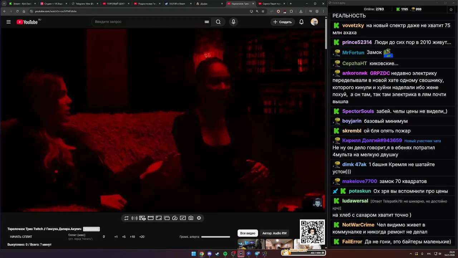
Task: Click the chat window settings circle icon
Action: point(450,9)
